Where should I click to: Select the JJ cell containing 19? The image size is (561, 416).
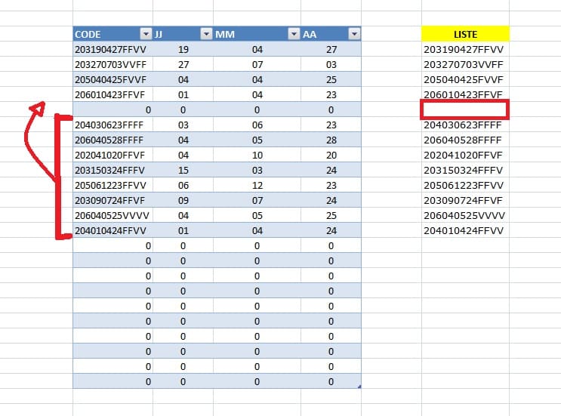(182, 49)
